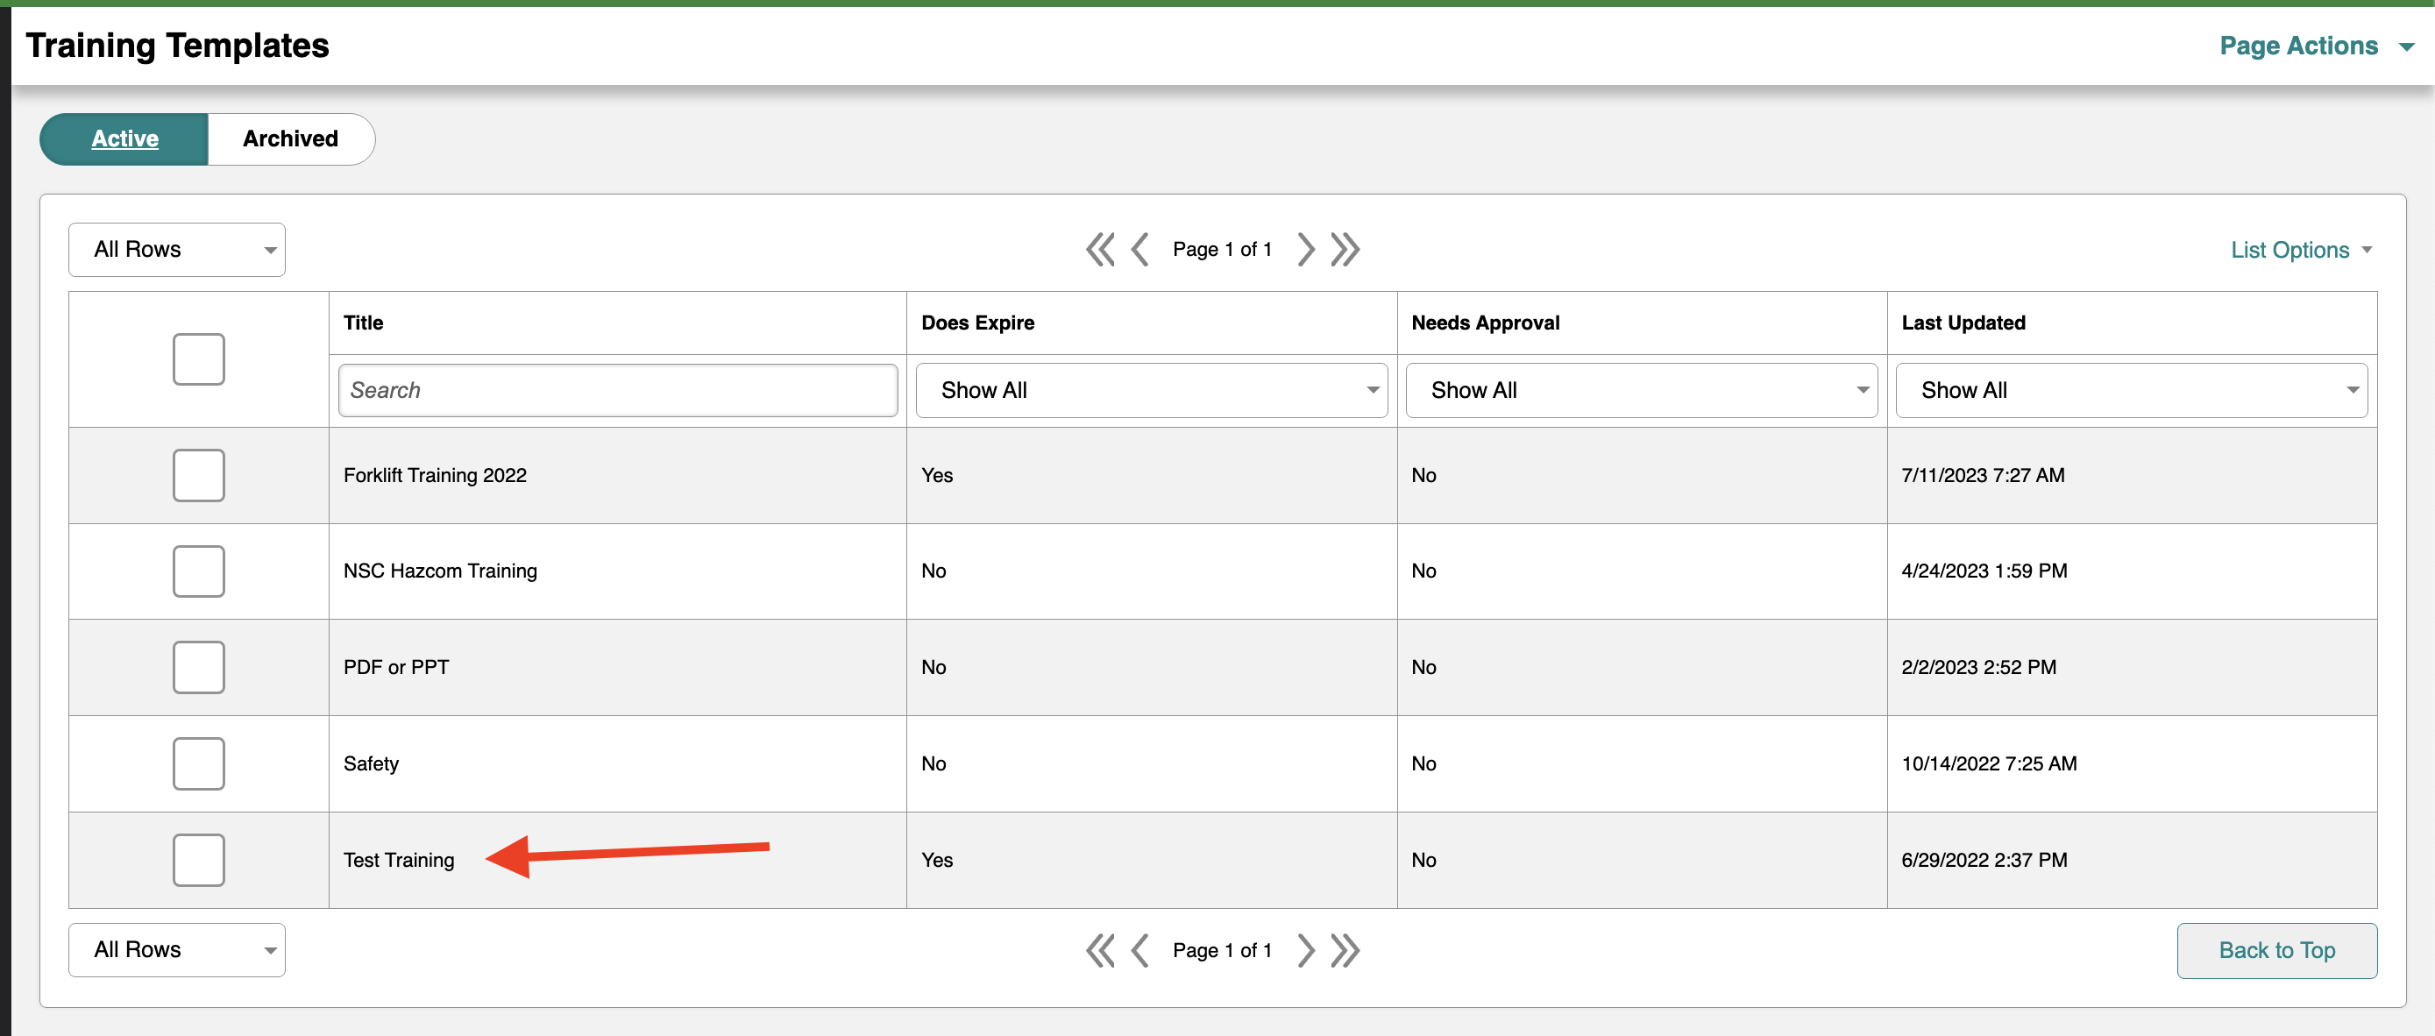Sort by Needs Approval column header
The width and height of the screenshot is (2435, 1036).
pyautogui.click(x=1485, y=323)
